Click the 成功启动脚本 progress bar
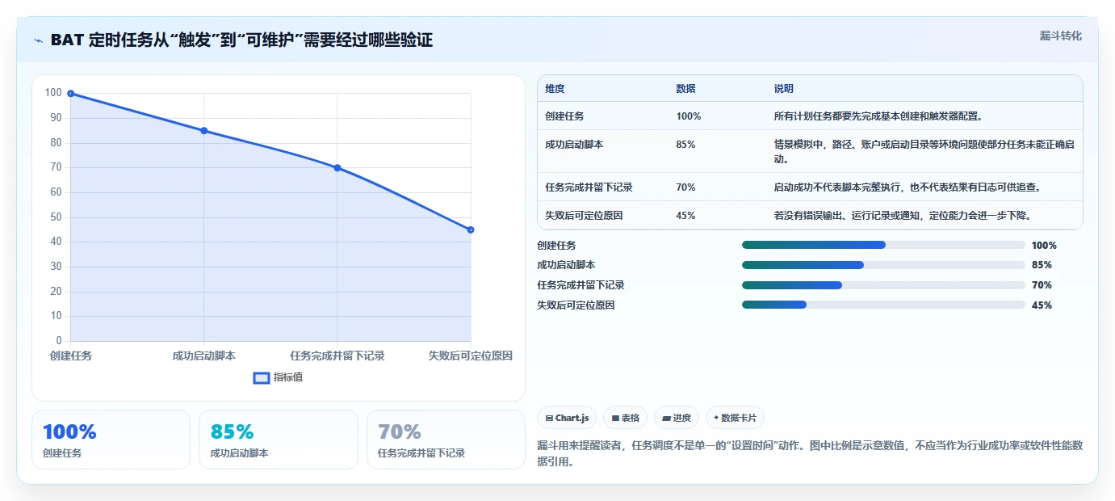Image resolution: width=1115 pixels, height=501 pixels. pos(883,265)
